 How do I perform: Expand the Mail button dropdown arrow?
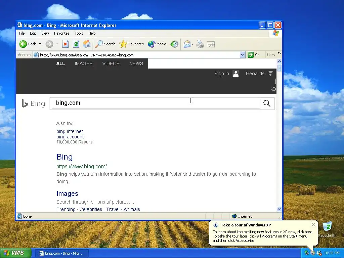click(x=192, y=44)
